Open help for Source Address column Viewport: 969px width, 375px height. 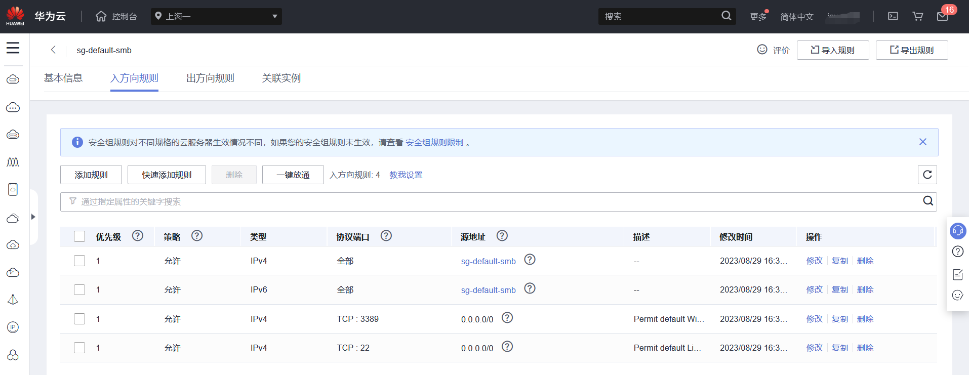(x=502, y=236)
